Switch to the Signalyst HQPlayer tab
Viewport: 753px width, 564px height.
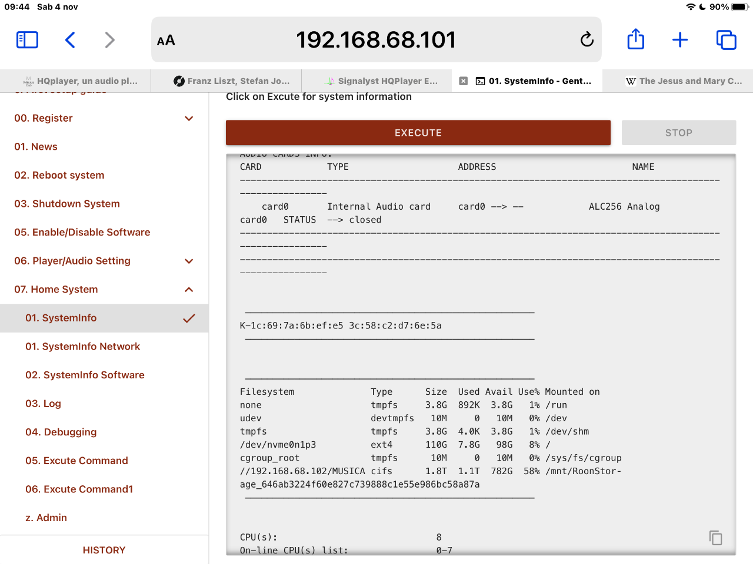[x=381, y=81]
